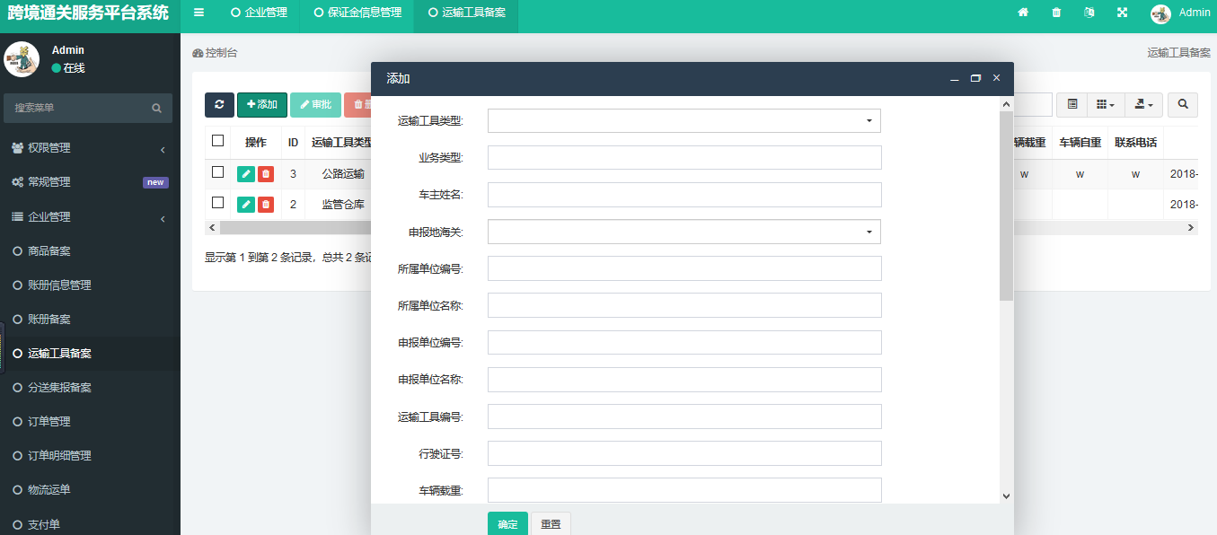Open the home icon in top bar

click(1022, 13)
